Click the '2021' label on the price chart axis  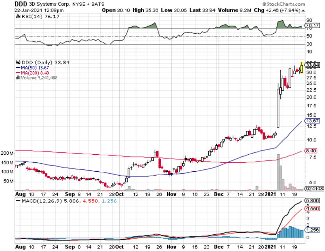coord(270,194)
